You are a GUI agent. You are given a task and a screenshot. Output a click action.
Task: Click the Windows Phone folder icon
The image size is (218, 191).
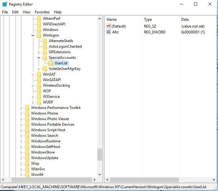point(27,113)
